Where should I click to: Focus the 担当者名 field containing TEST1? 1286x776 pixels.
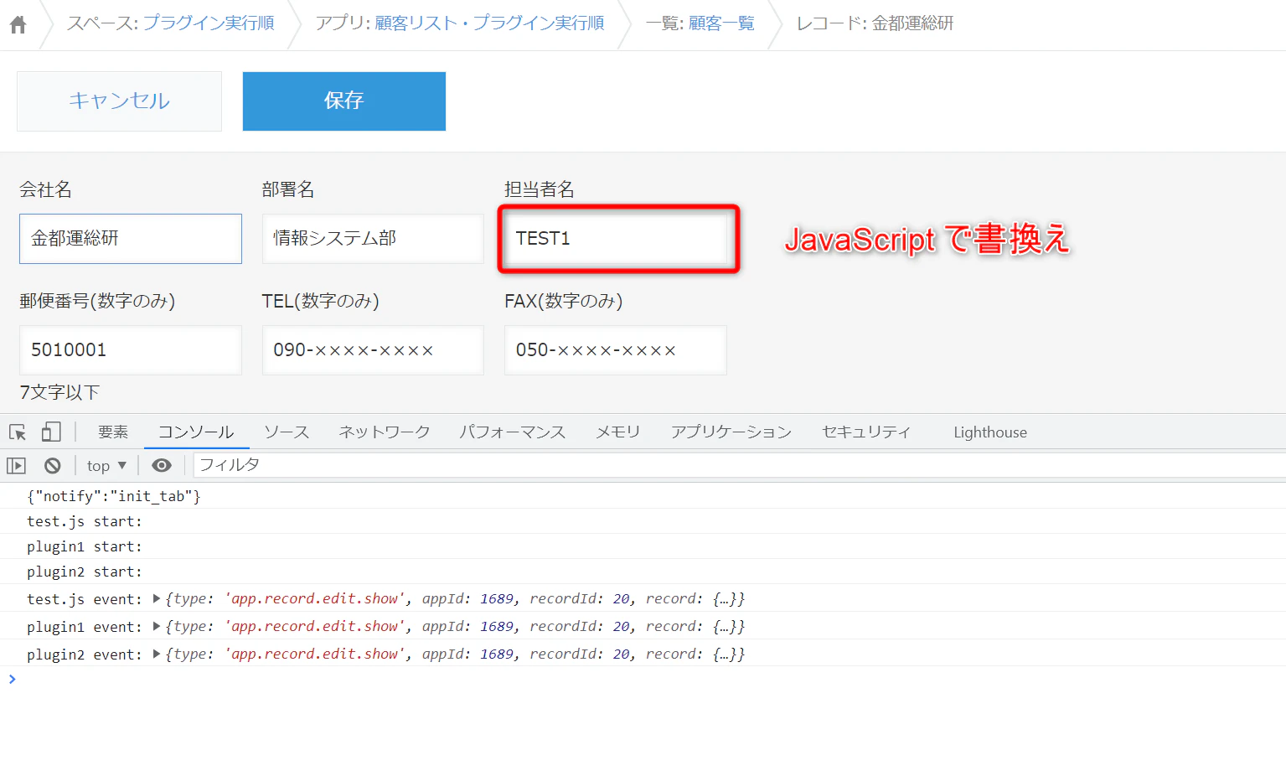(x=616, y=239)
